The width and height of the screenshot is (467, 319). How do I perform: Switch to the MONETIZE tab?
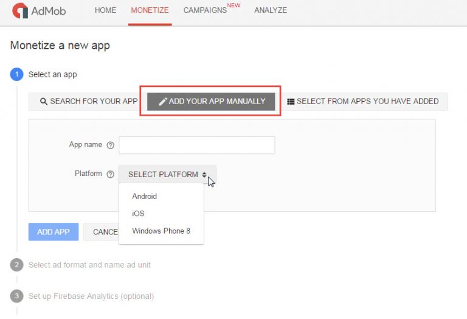coord(150,10)
